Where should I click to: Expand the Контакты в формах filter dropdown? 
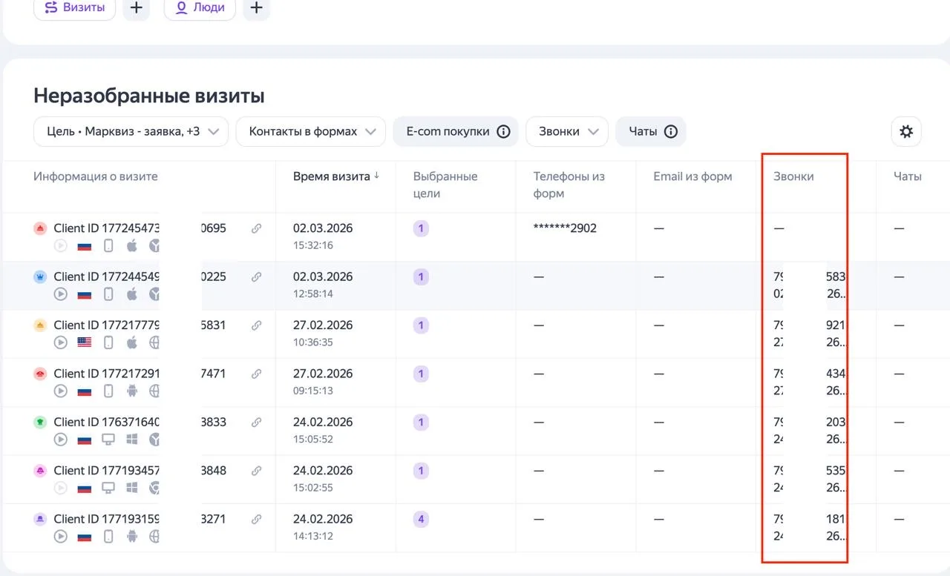pos(311,132)
